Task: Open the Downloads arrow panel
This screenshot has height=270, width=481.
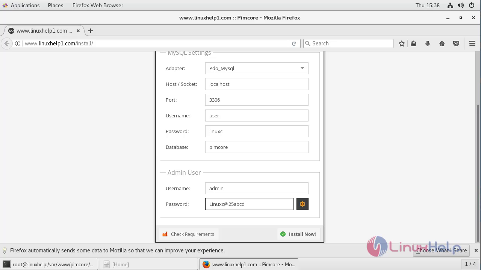Action: pos(428,43)
